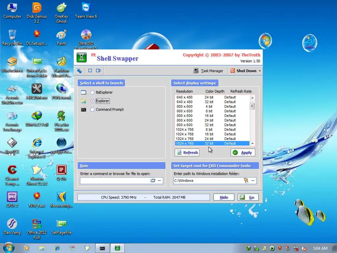337x253 pixels.
Task: Open DriverPacks from Folder icon
Action: pyautogui.click(x=37, y=67)
